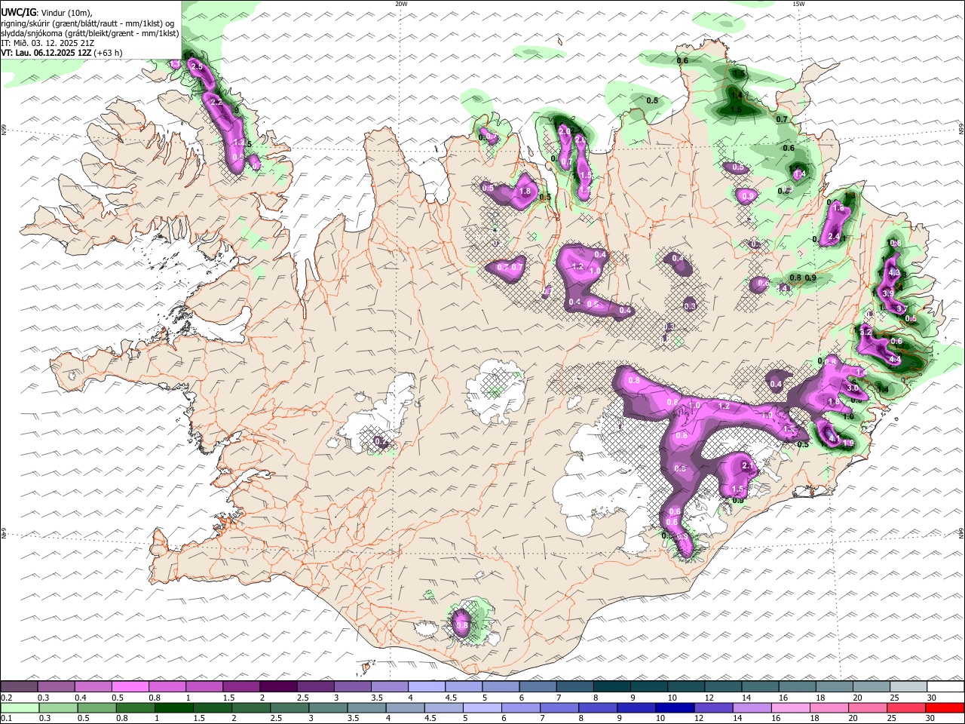Click the 'rigning/skúrir' legend description line
The image size is (965, 724).
[88, 23]
